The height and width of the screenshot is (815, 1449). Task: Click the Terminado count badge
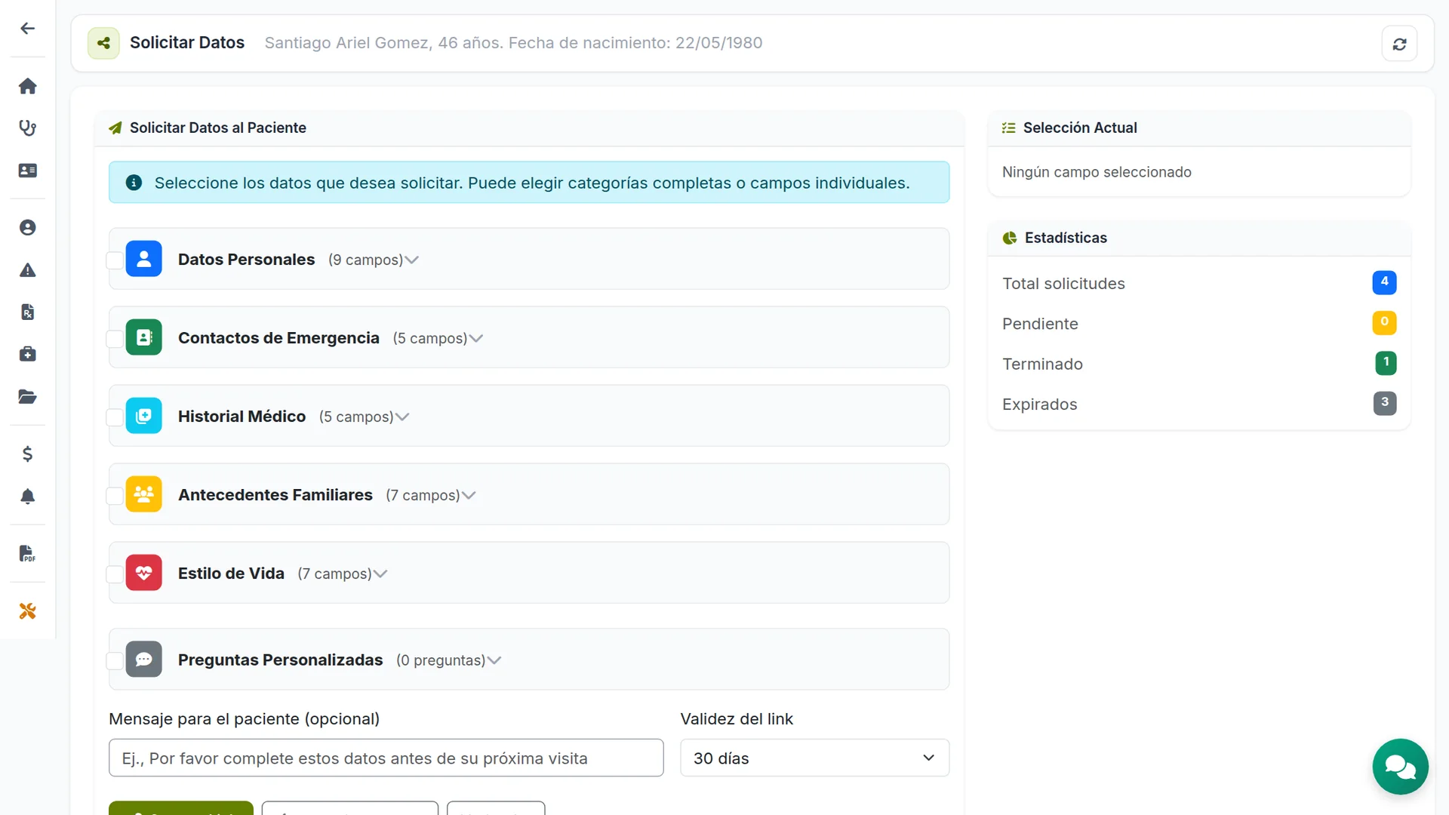[1386, 363]
